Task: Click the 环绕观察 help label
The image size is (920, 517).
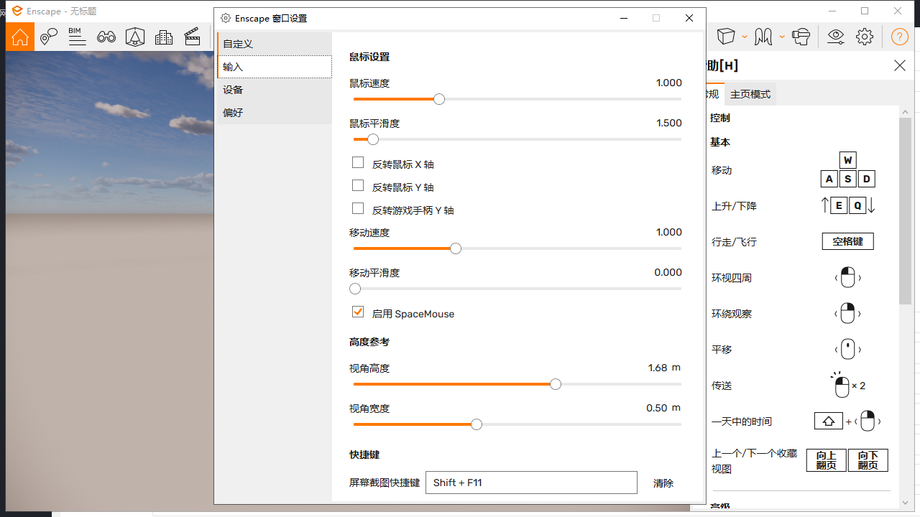Action: pos(732,314)
